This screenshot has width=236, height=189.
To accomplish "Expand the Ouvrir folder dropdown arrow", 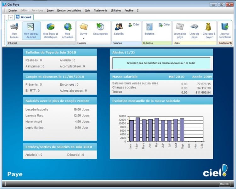I will point(84,38).
